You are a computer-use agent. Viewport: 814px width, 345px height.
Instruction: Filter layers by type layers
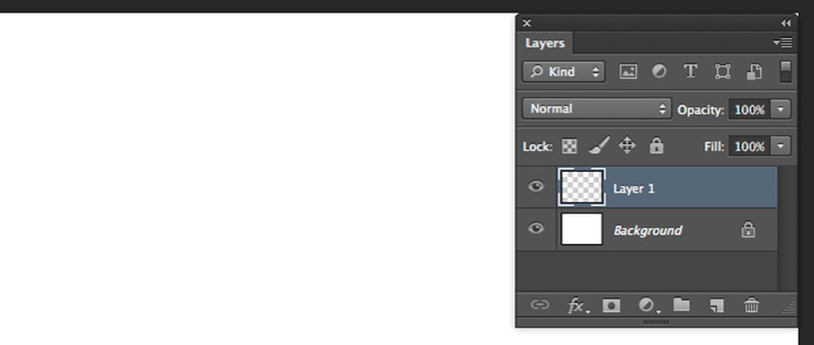click(690, 72)
